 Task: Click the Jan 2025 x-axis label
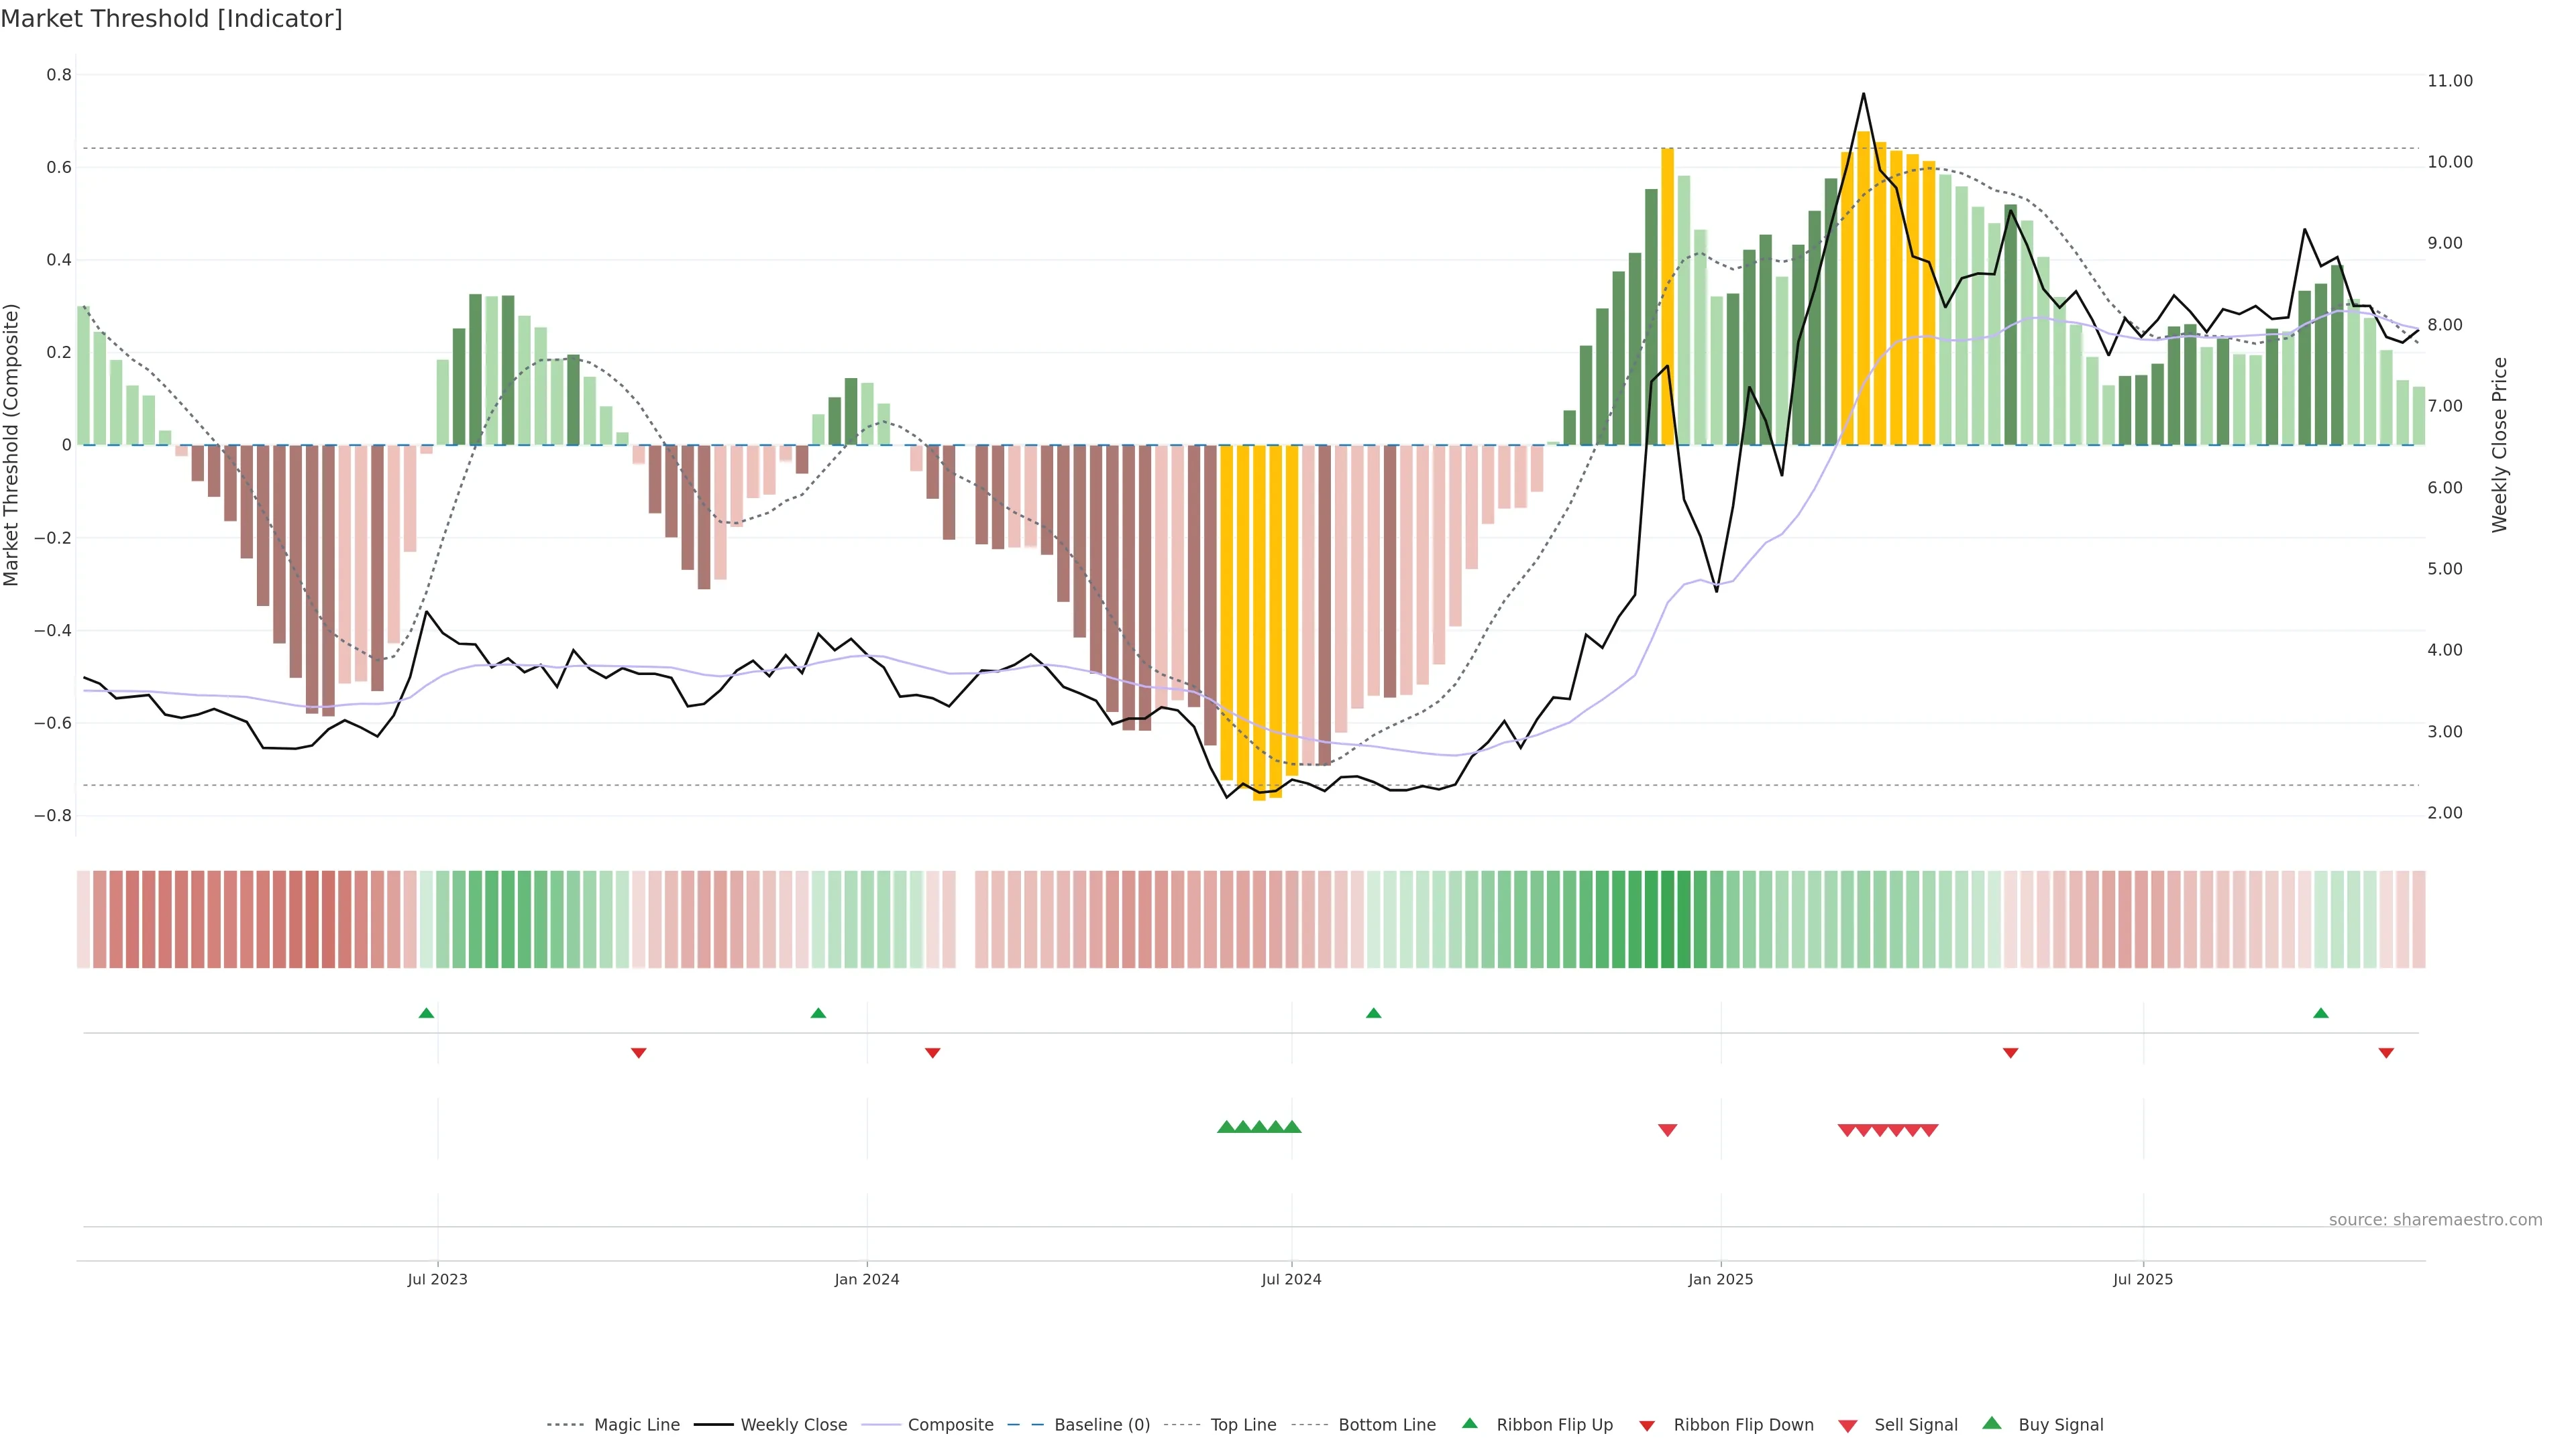click(x=1720, y=1279)
